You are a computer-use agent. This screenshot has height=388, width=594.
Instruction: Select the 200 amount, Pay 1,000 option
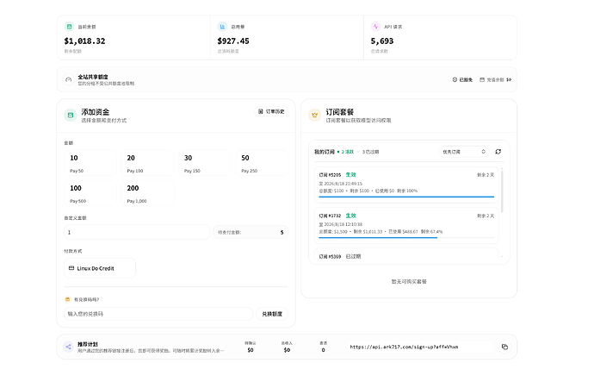147,193
